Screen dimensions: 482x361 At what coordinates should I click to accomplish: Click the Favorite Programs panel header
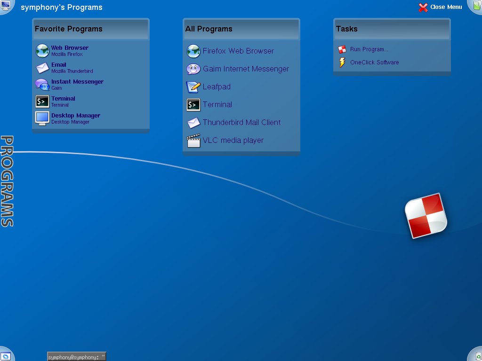point(91,29)
